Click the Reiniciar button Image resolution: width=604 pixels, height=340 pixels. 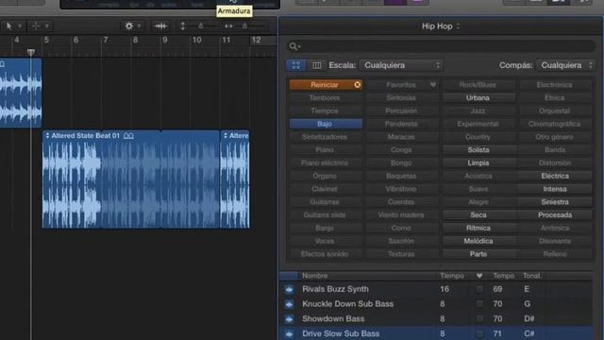pos(326,85)
